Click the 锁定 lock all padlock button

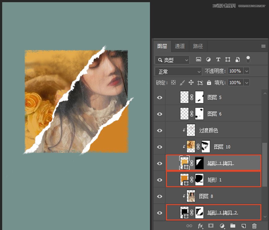click(209, 83)
